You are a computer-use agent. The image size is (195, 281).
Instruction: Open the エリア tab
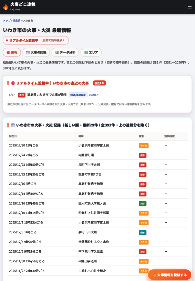91,52
